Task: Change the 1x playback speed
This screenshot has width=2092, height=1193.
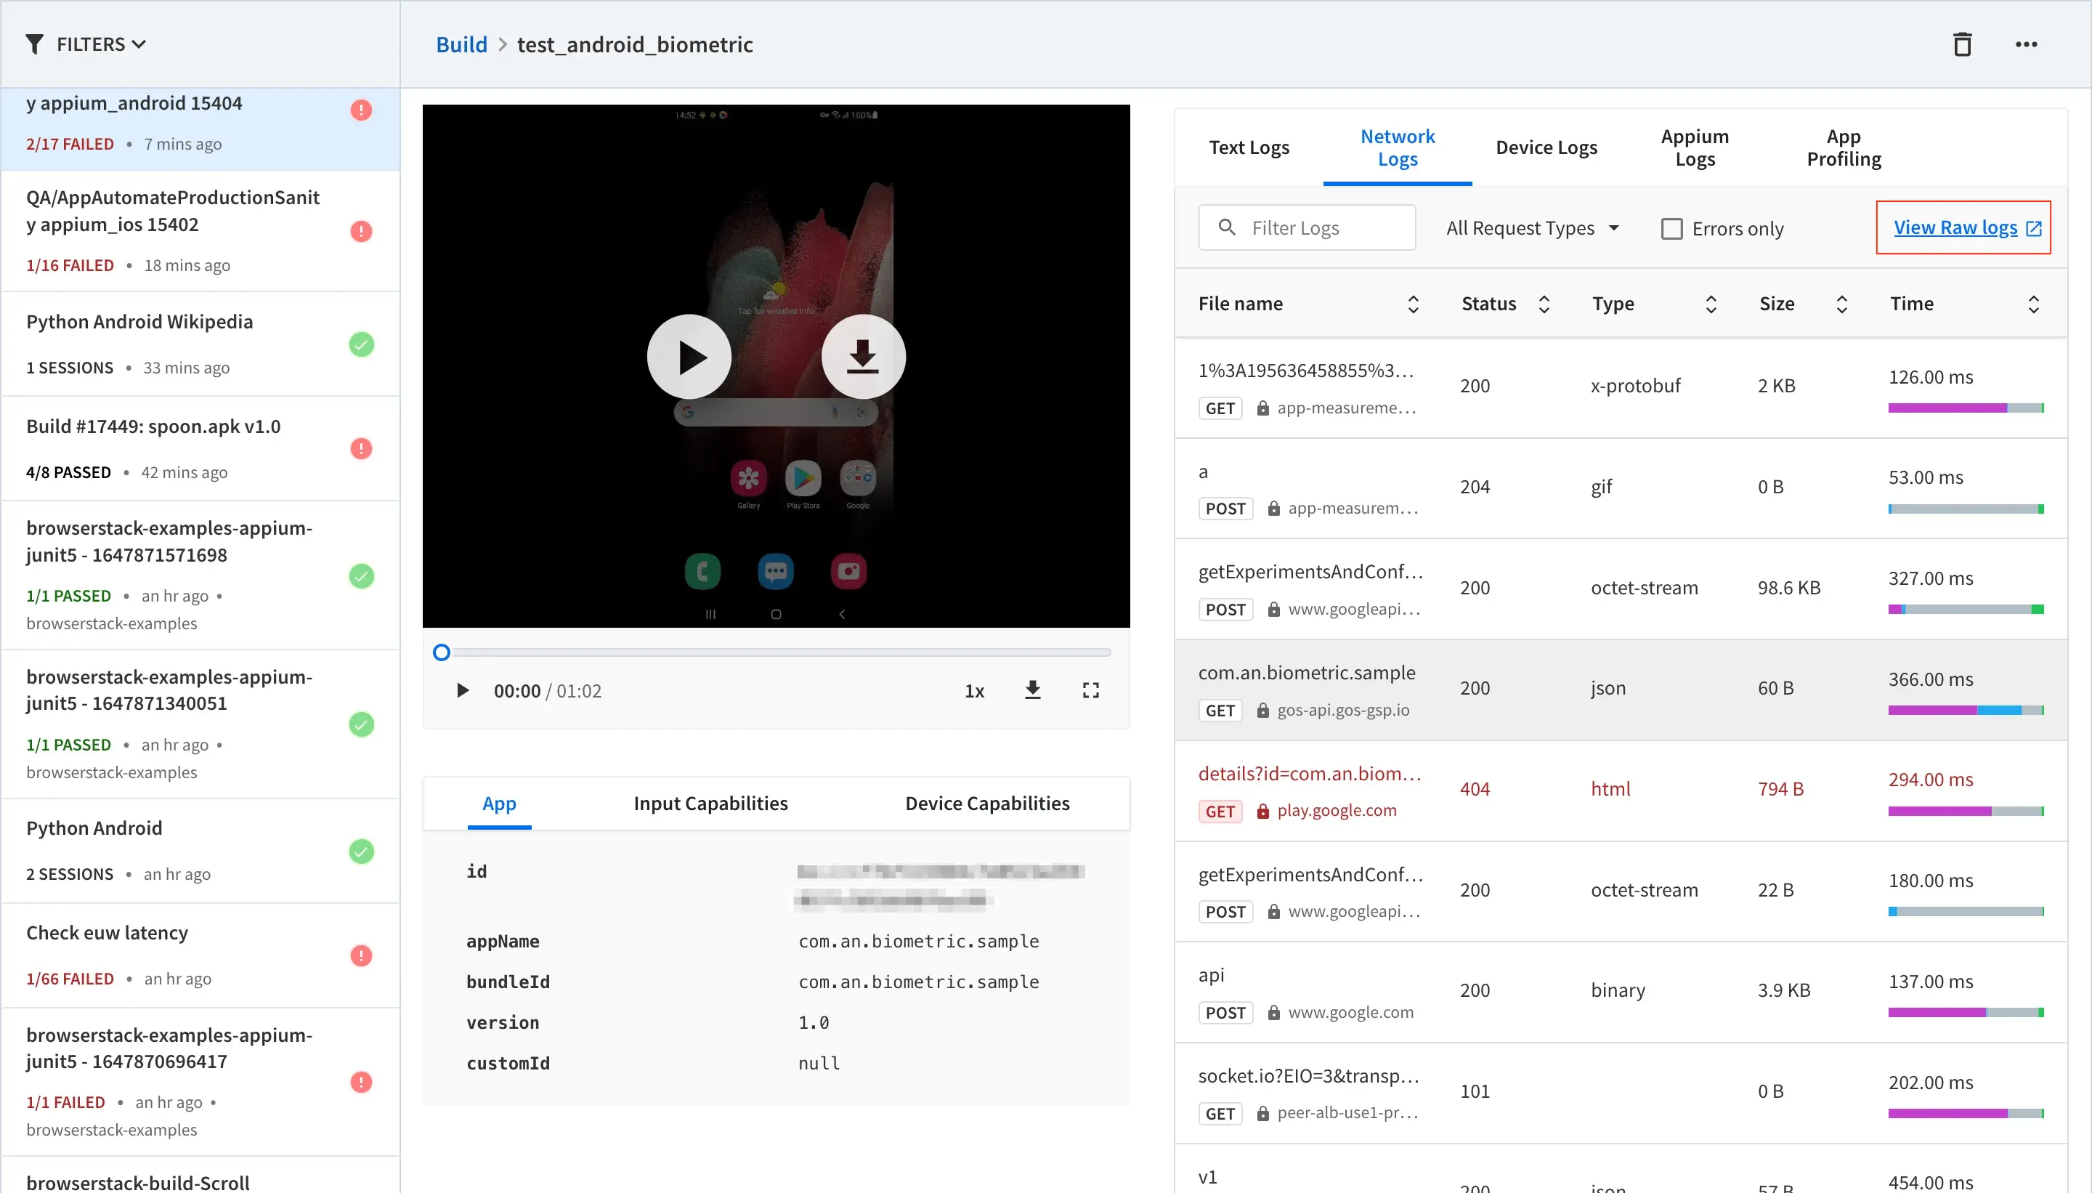Action: [974, 691]
